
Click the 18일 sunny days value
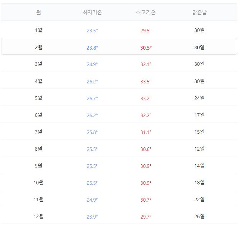(x=200, y=183)
